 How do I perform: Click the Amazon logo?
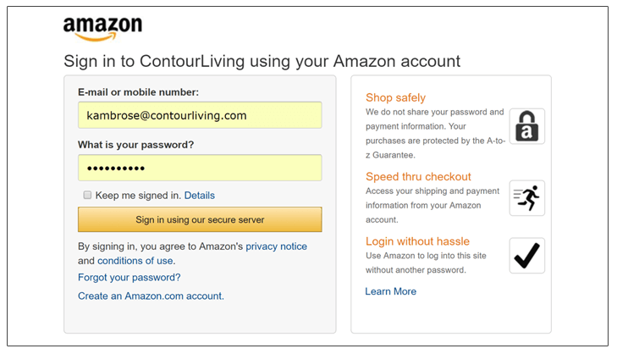click(x=102, y=29)
